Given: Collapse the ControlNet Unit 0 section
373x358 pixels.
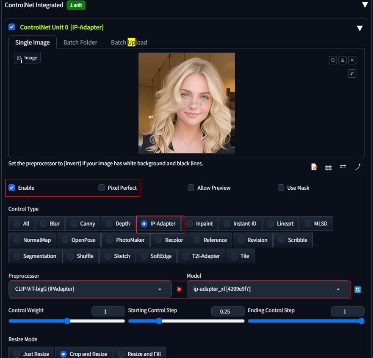Looking at the screenshot, I should click(359, 28).
